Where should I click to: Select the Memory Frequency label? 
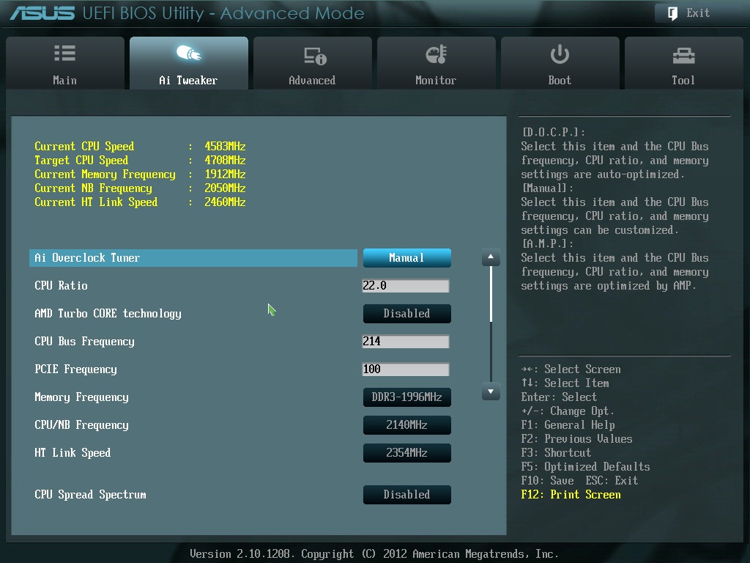(x=82, y=397)
